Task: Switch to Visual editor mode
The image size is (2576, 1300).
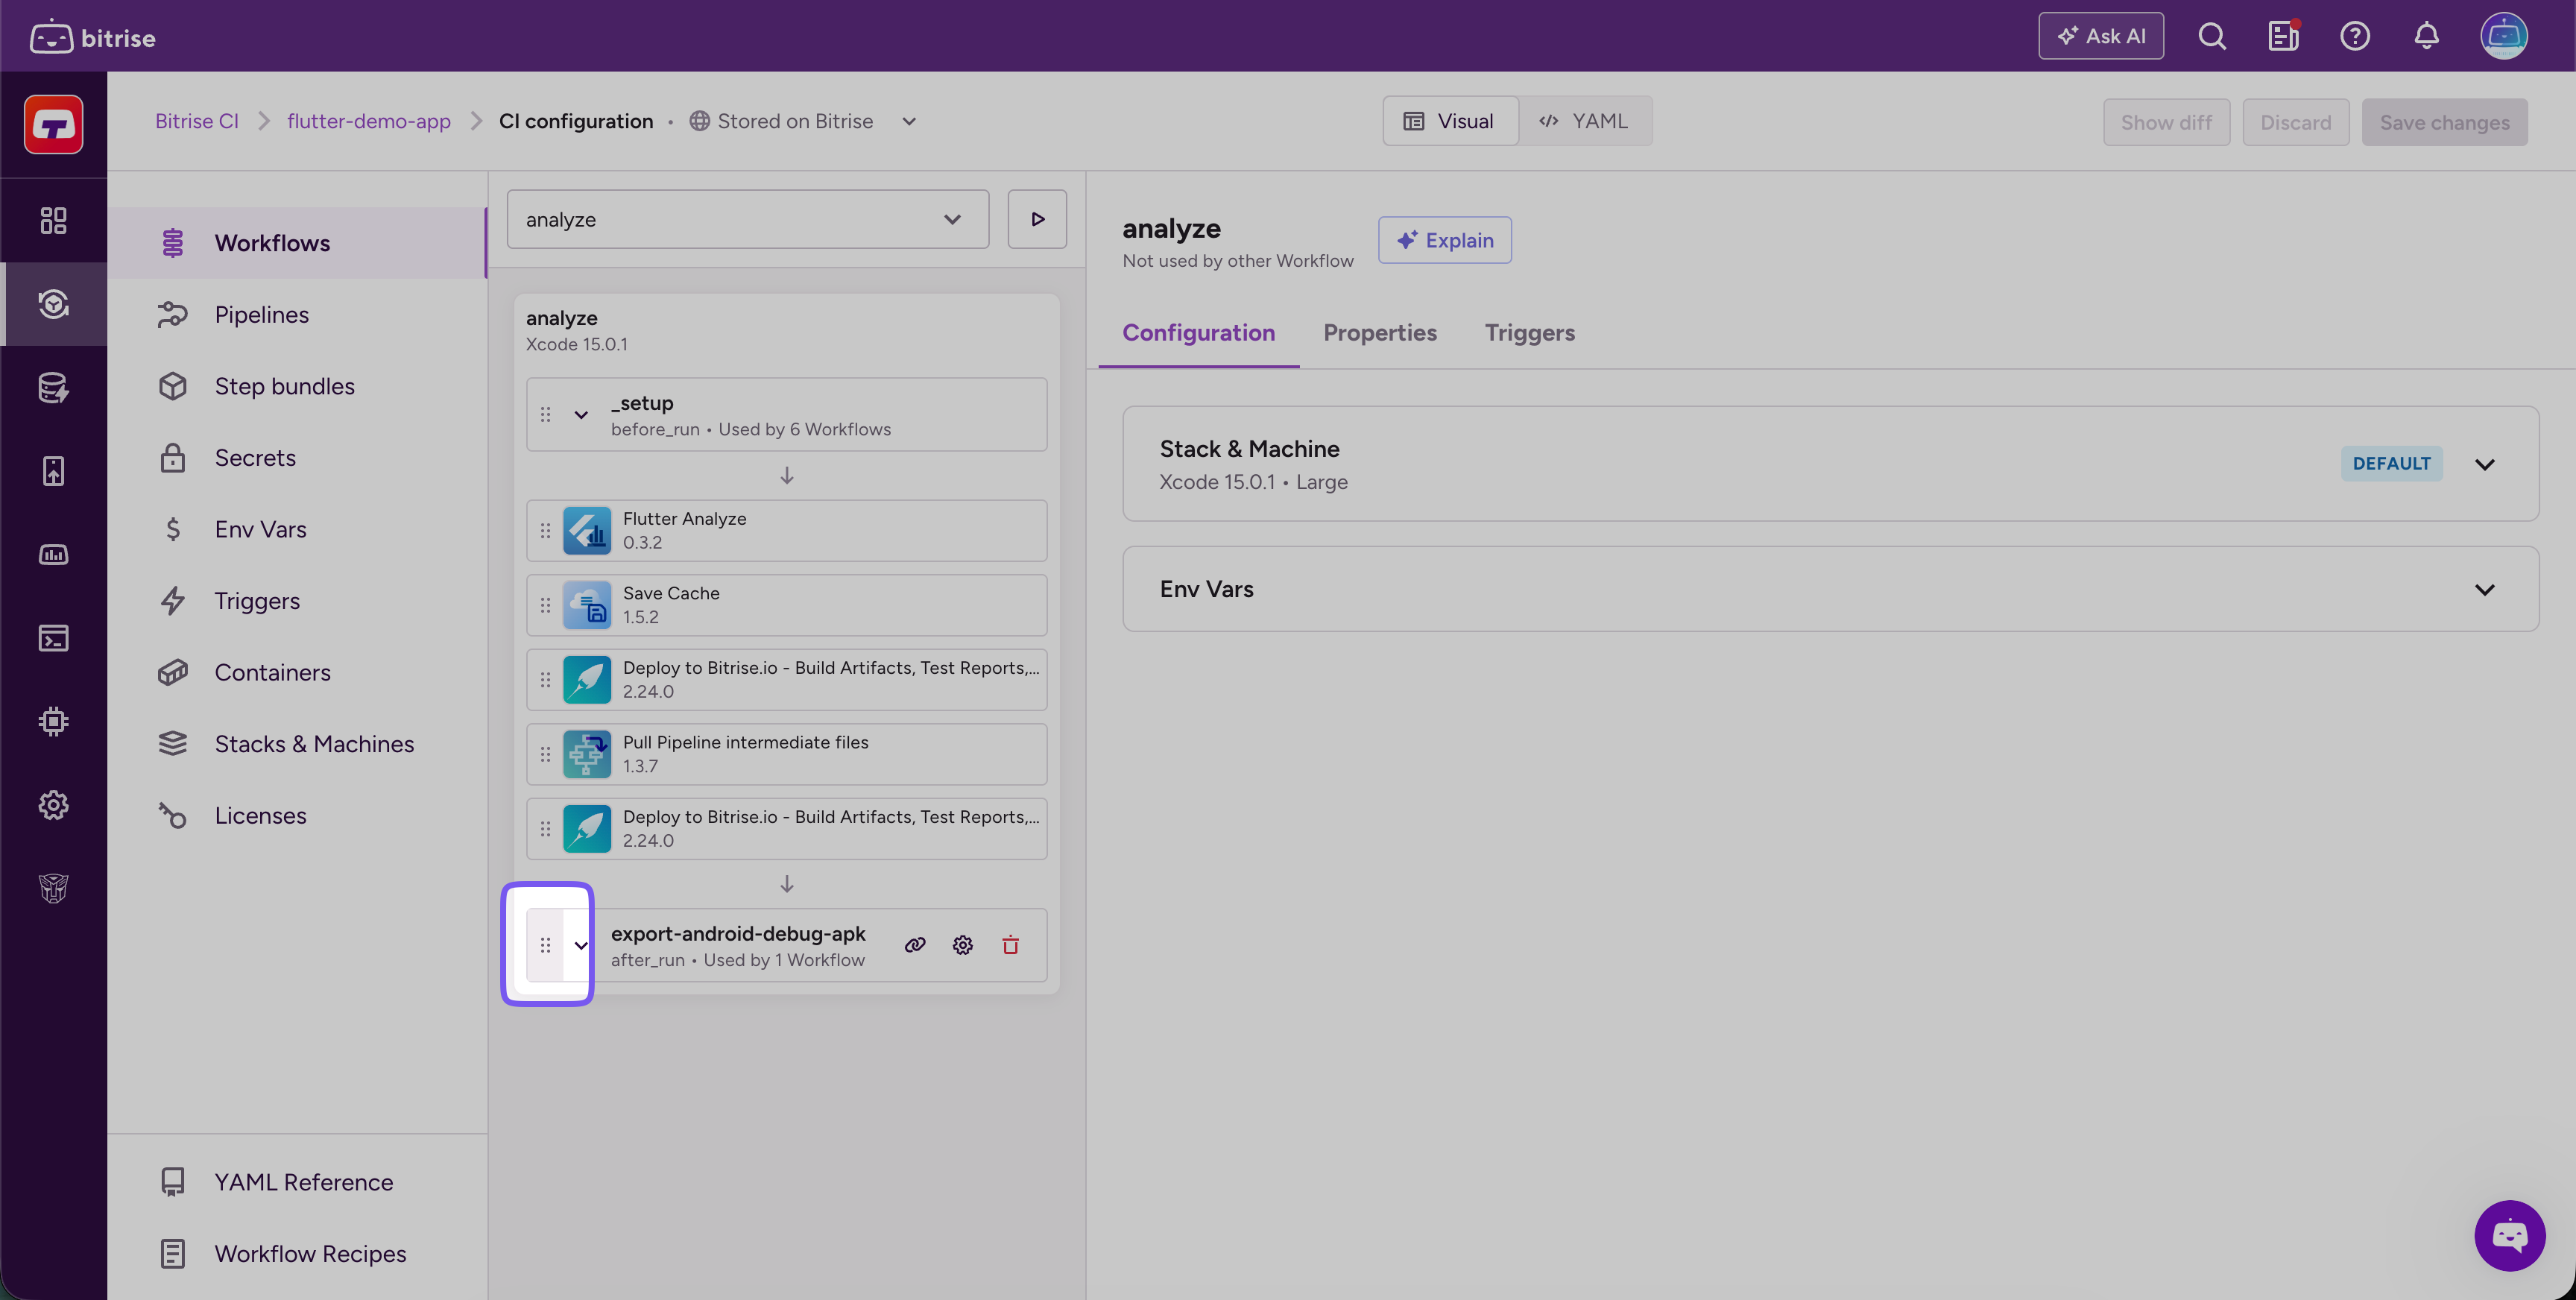Action: pos(1451,121)
